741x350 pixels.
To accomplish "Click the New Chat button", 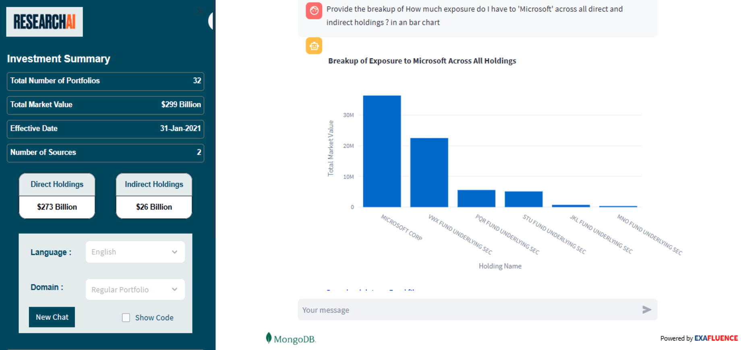I will (52, 317).
